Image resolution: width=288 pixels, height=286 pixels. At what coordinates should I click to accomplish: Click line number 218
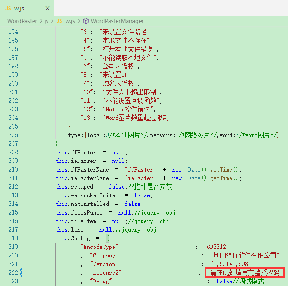pos(14,238)
